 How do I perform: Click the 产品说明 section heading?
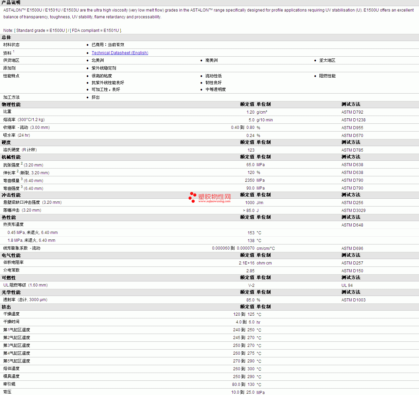[x=11, y=3]
